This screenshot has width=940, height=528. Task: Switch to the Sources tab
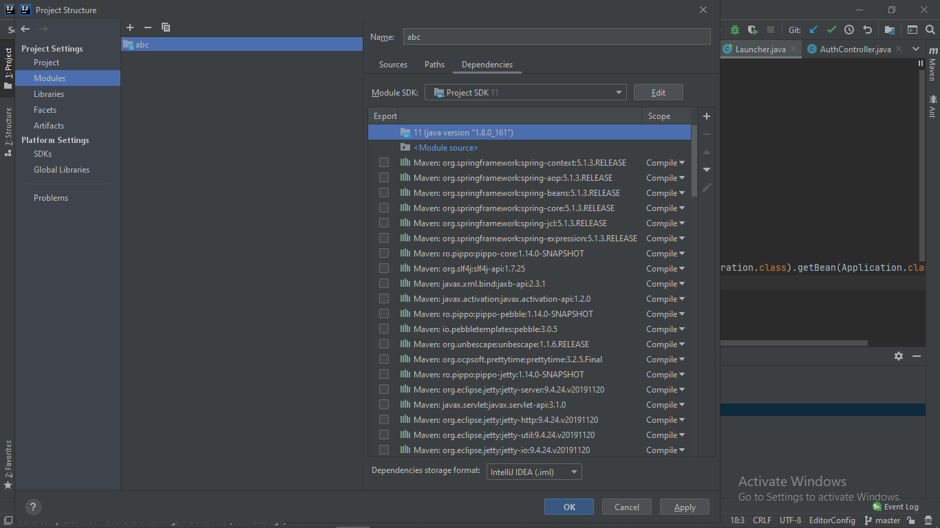click(x=393, y=65)
